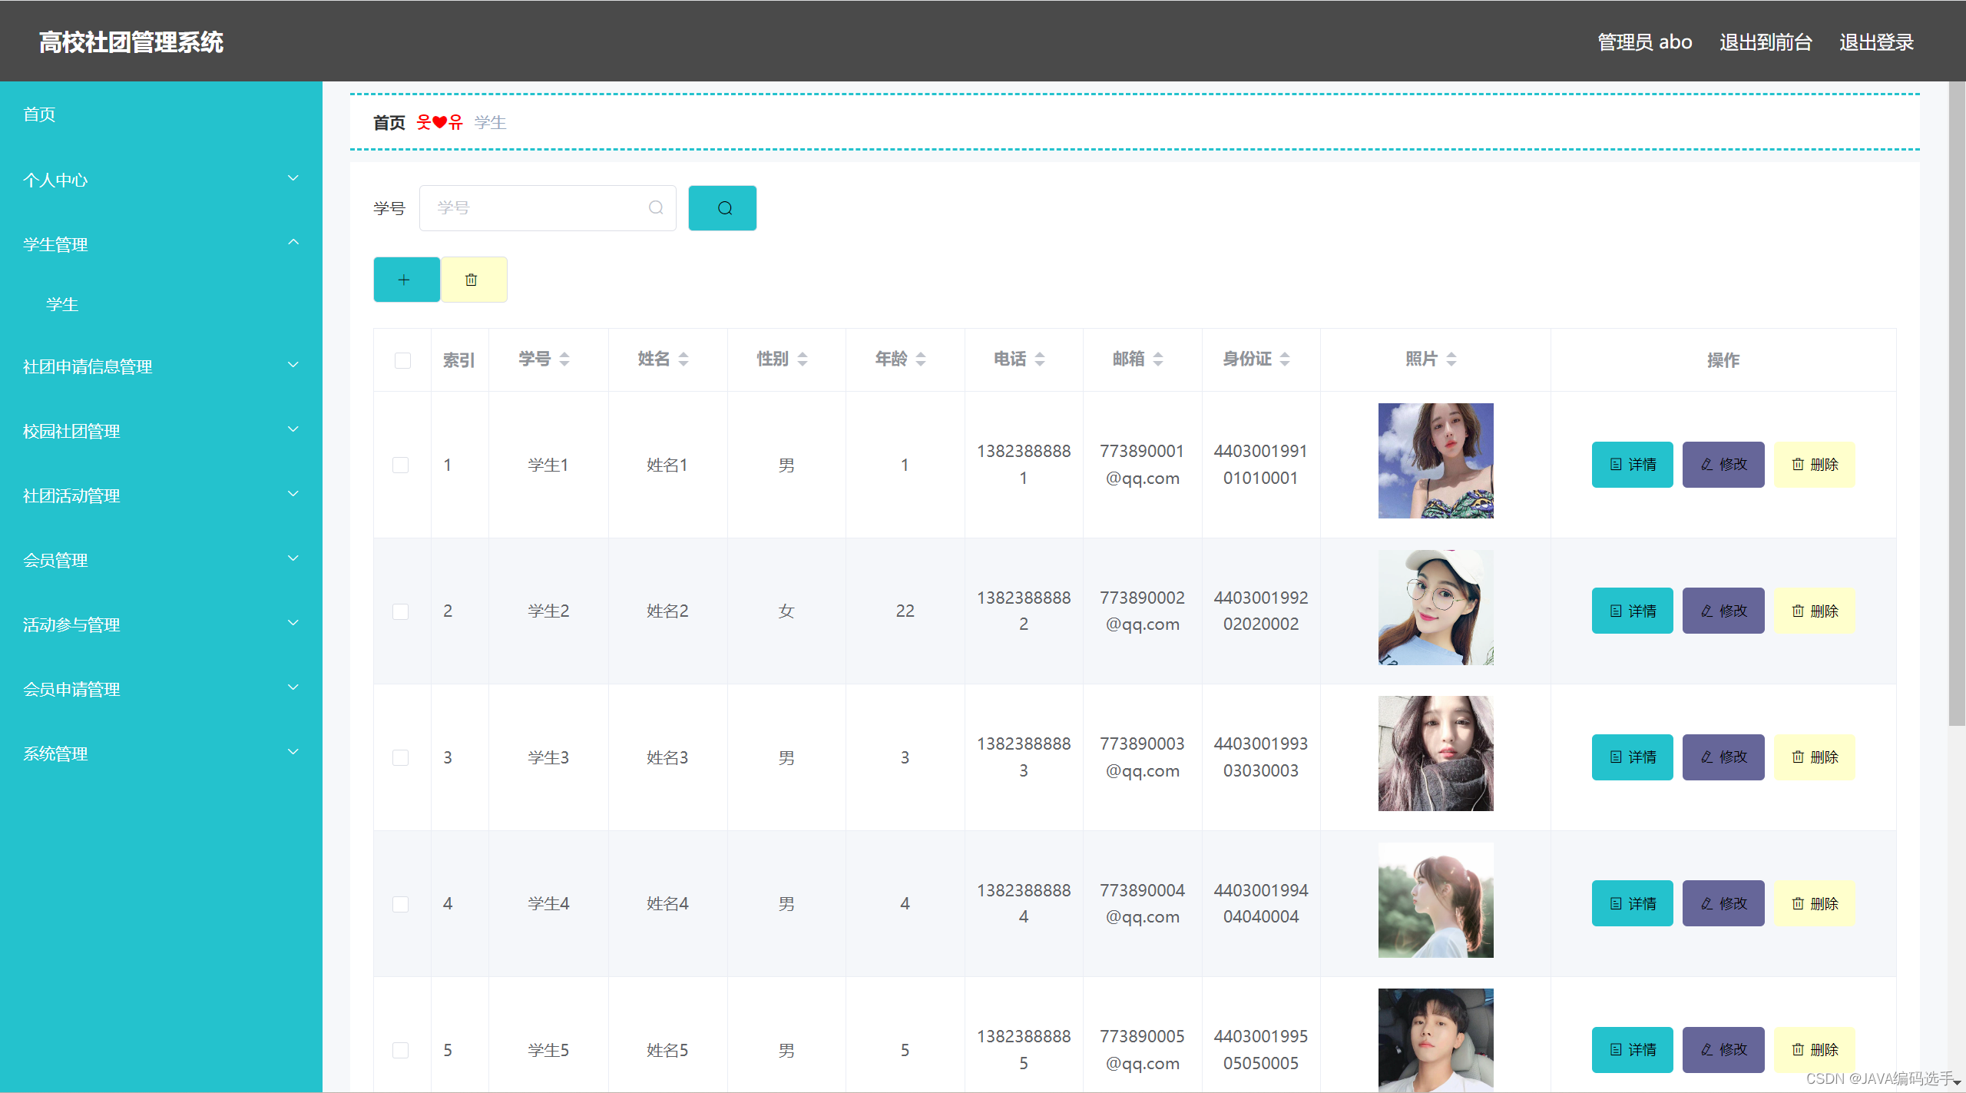Click sort arrows next to 照片 header

1451,359
